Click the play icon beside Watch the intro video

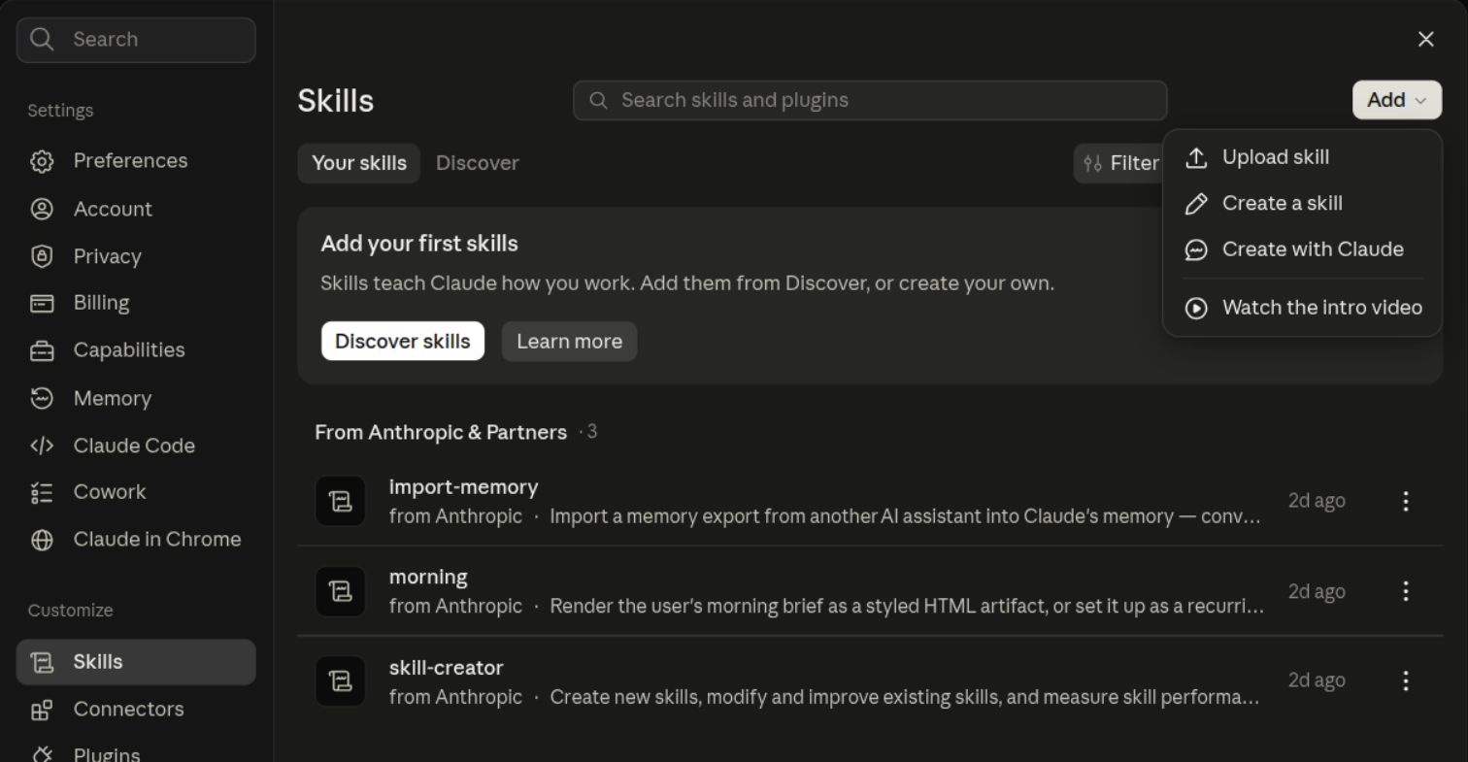(1196, 308)
